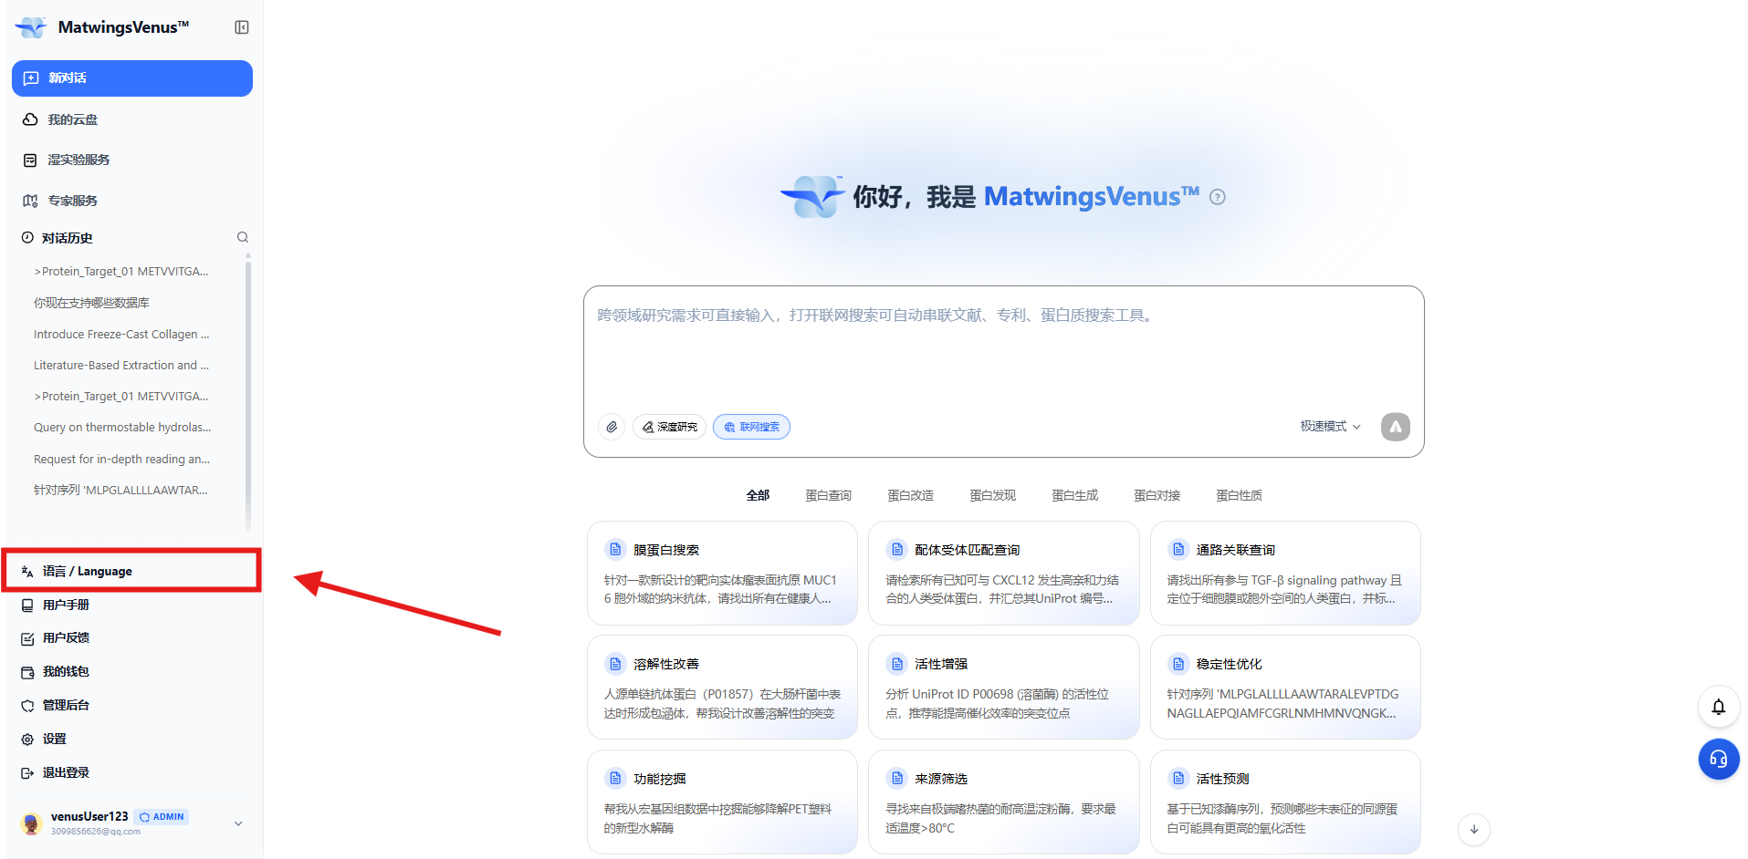This screenshot has height=859, width=1748.
Task: Open 专家服务 expert services
Action: (132, 201)
